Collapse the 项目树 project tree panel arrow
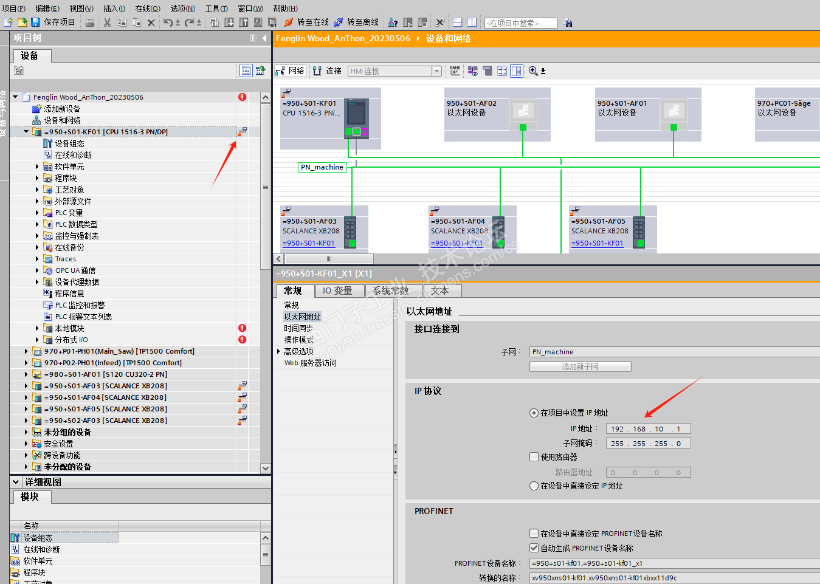 coord(264,38)
